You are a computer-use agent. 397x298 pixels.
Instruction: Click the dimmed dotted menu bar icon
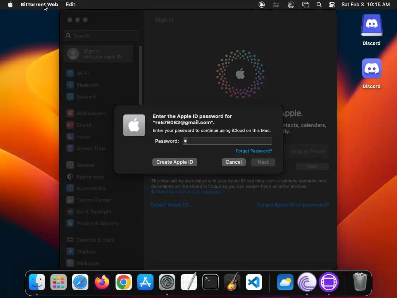276,5
